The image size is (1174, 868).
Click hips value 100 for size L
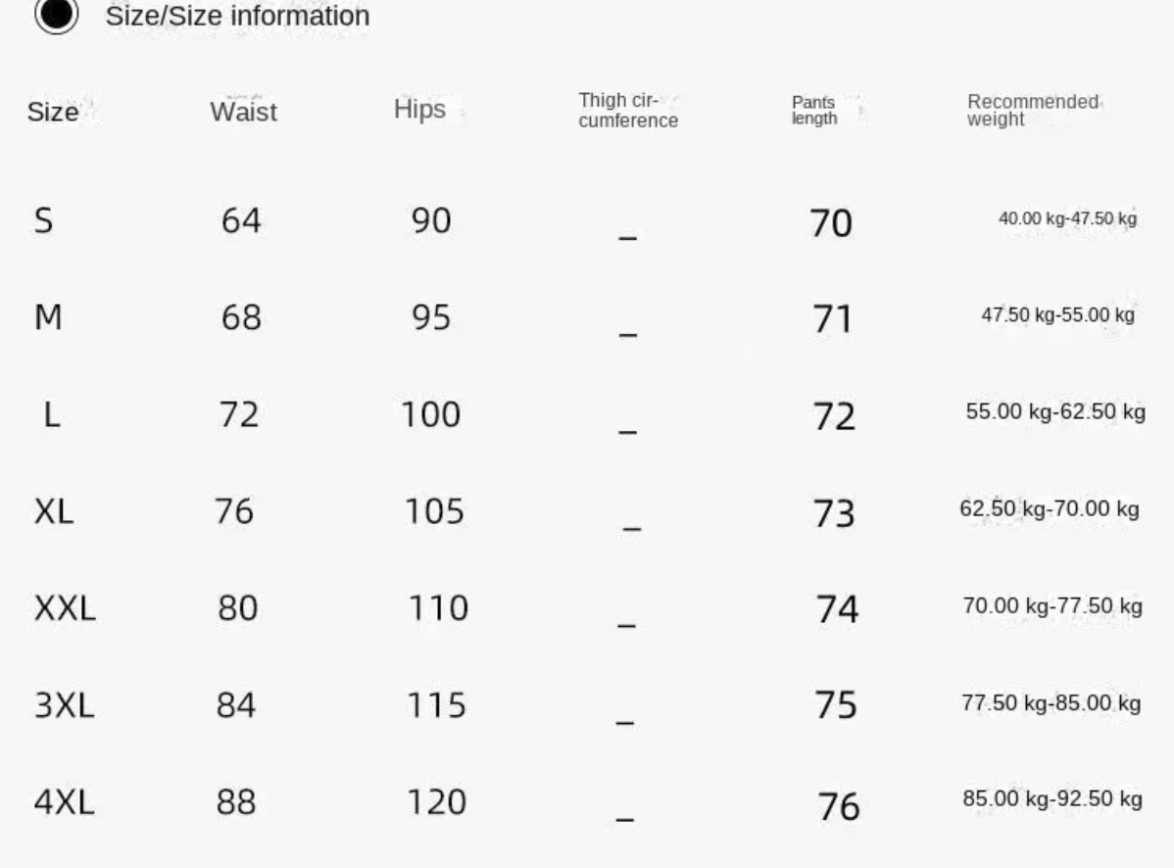[x=430, y=414]
